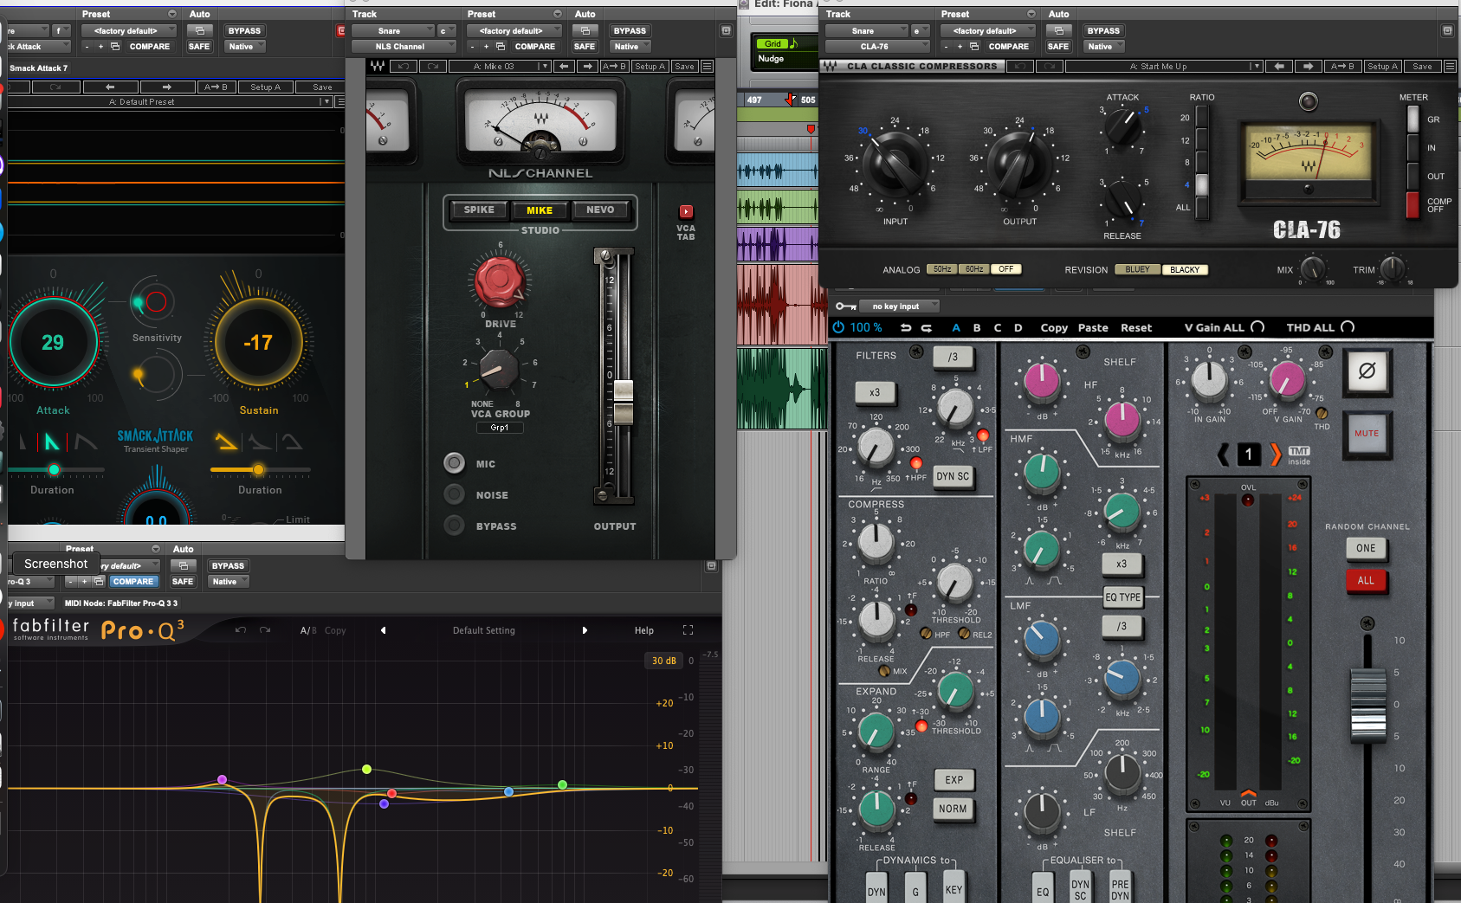
Task: Open Help in FabFilter Pro-Q 3
Action: 644,630
